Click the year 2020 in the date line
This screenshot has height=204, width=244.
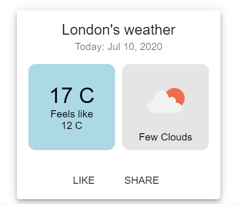tap(151, 47)
